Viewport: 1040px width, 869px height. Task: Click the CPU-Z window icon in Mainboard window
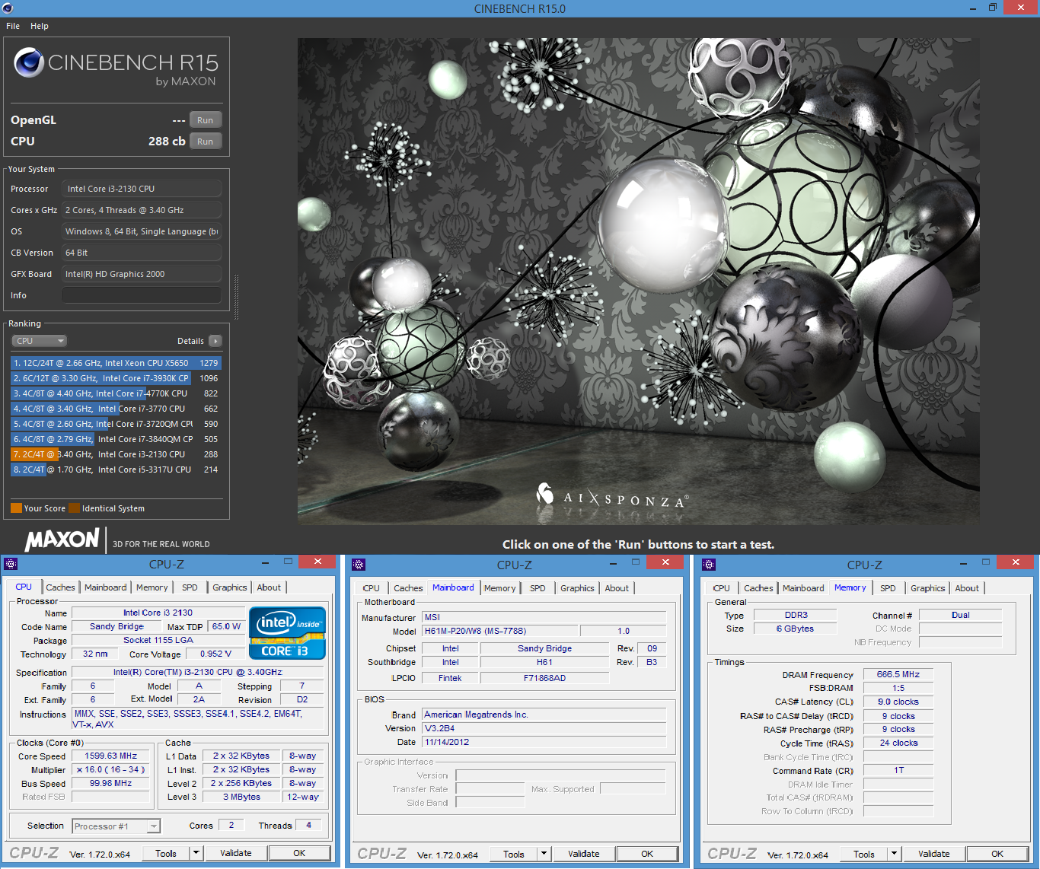tap(359, 565)
